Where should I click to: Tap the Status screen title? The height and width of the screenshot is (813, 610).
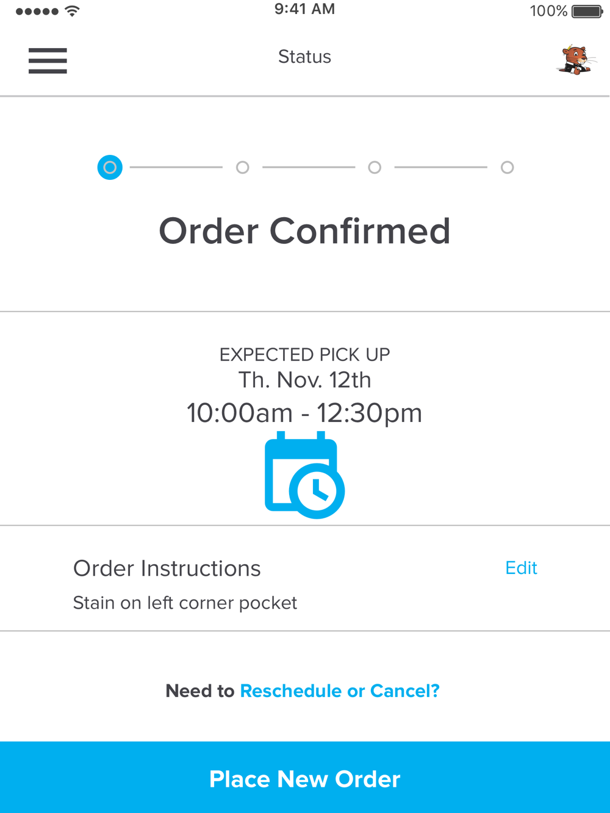coord(304,57)
